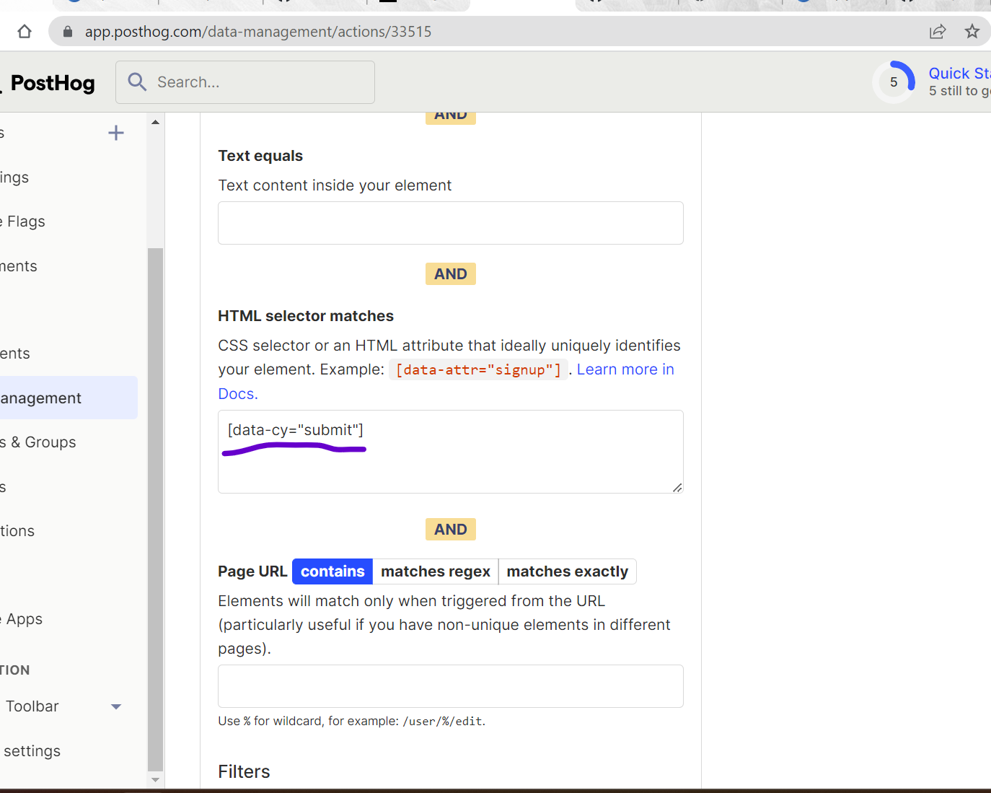Select the 'matches regex' URL option
Image resolution: width=991 pixels, height=793 pixels.
436,571
